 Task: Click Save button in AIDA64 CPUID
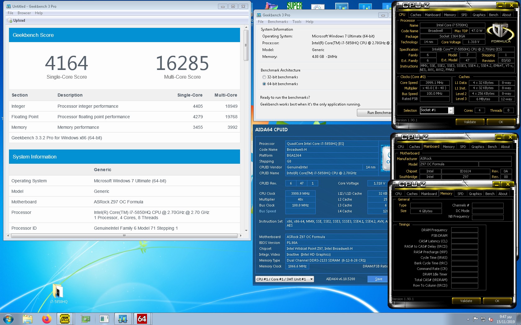[378, 279]
